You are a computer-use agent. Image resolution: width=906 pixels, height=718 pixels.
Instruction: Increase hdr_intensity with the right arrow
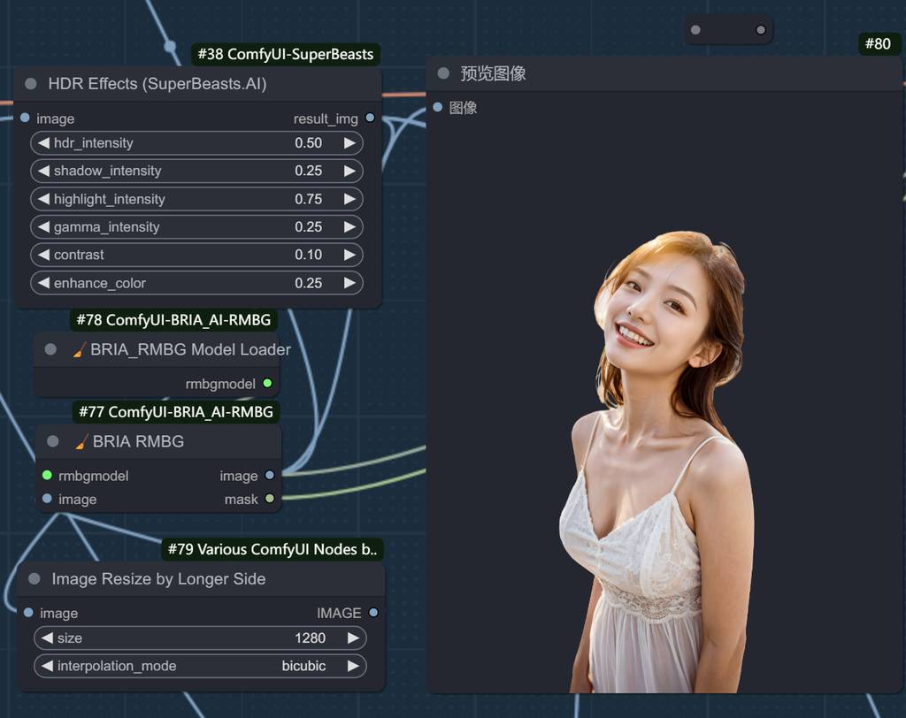click(350, 143)
